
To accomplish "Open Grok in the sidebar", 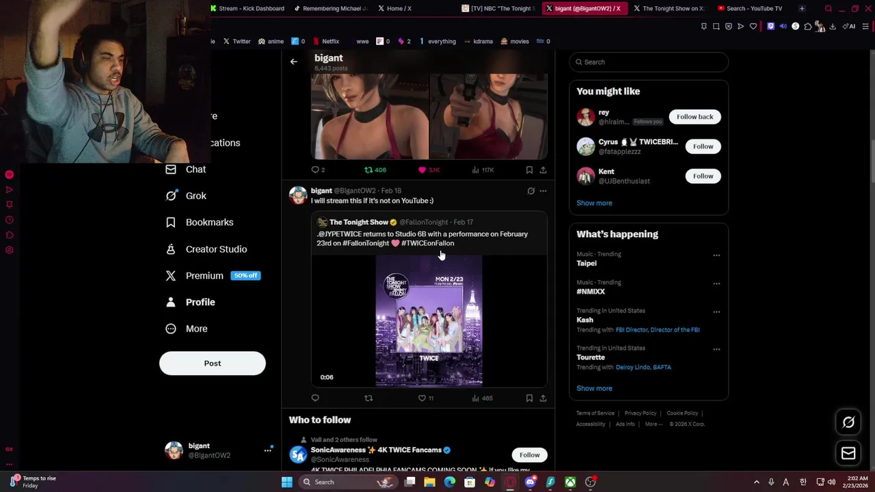I will 186,195.
